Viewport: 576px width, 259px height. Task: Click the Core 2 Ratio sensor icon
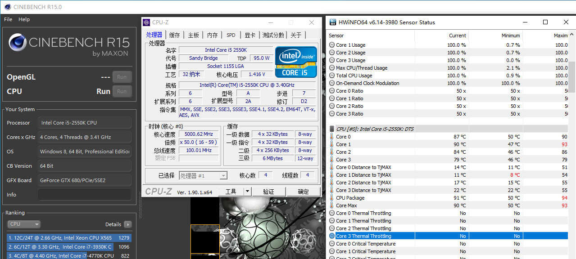[332, 106]
